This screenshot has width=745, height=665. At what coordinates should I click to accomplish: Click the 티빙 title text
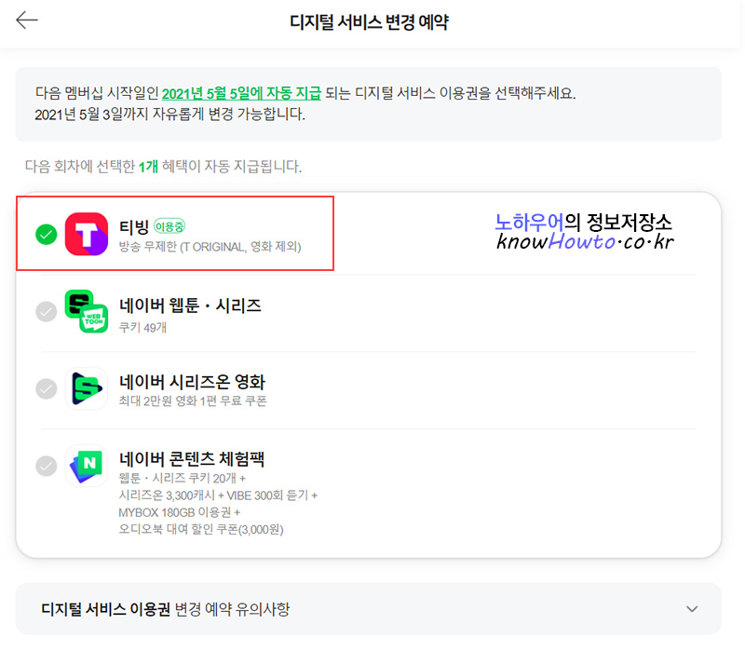tap(134, 226)
